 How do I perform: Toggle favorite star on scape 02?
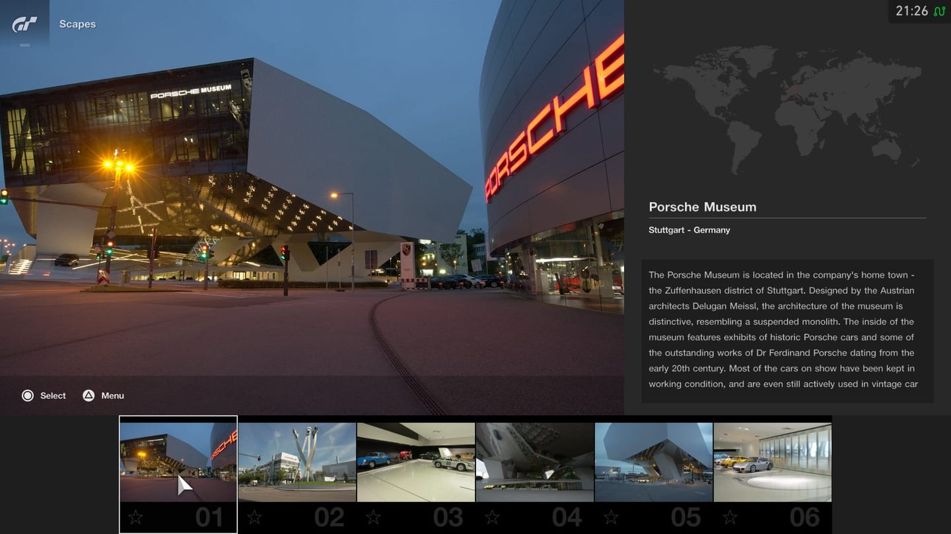tap(254, 518)
